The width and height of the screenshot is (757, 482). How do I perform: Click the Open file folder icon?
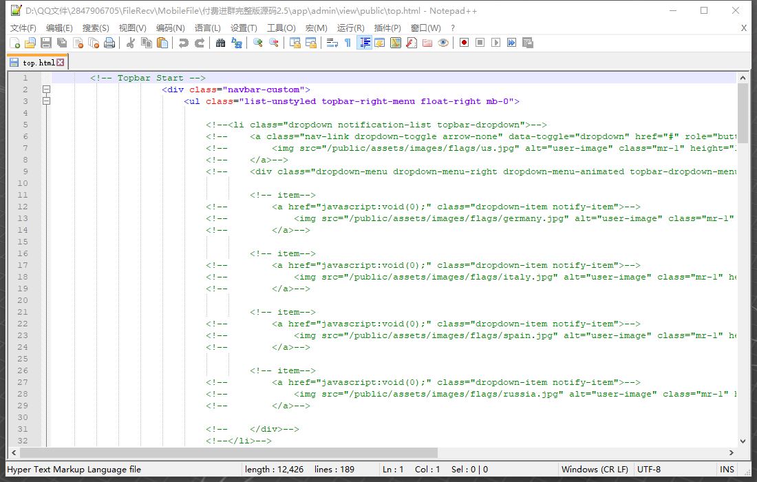(30, 43)
